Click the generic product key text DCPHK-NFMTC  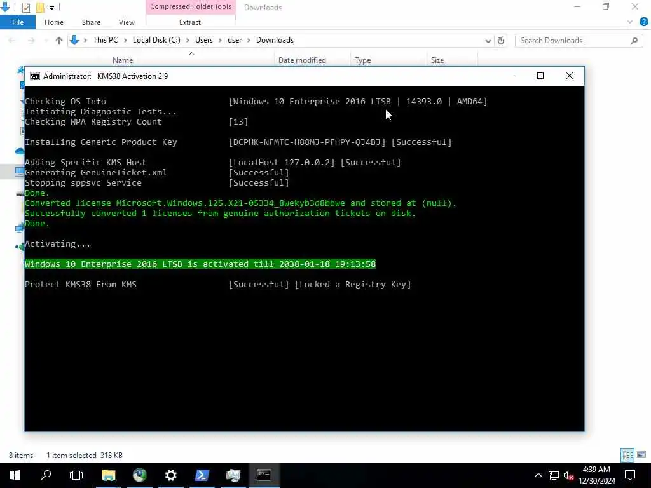tap(307, 142)
